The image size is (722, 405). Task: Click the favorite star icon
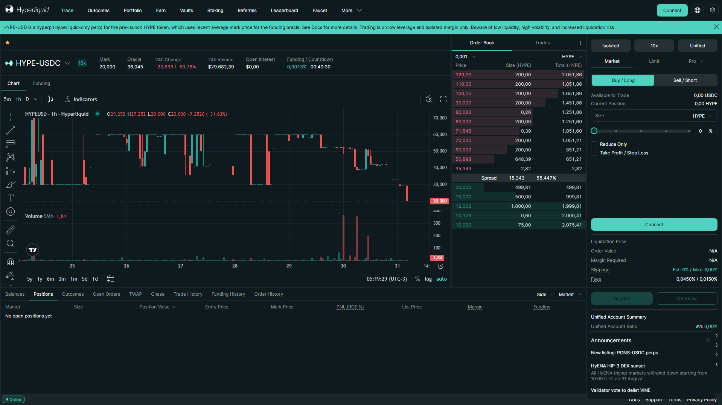[8, 43]
